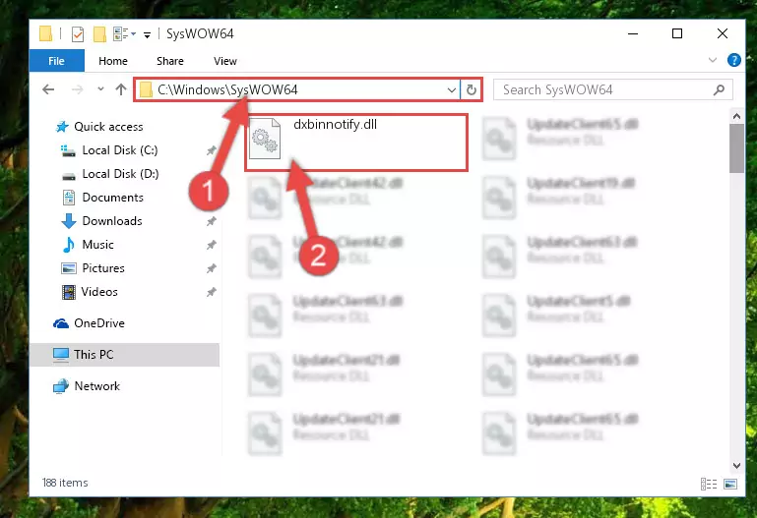Open Local Disk (C:) in sidebar
The image size is (757, 518).
point(120,149)
